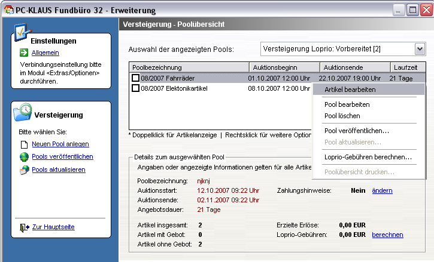Choose Artikel bearbeiten from context menu
This screenshot has height=262, width=434.
point(350,89)
